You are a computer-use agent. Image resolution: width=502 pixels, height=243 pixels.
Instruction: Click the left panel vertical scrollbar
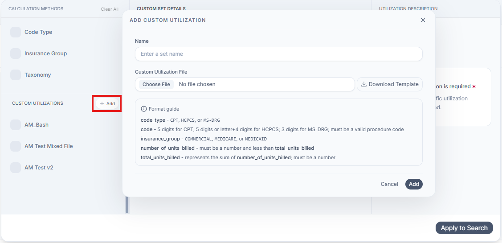[x=127, y=205]
